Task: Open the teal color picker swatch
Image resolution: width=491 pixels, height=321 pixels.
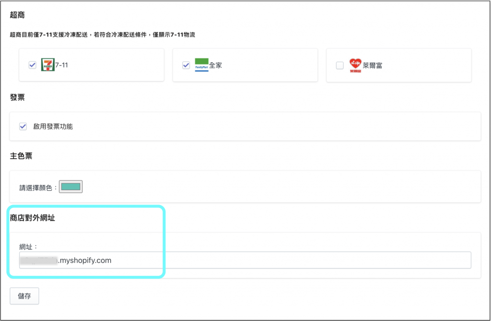Action: [x=71, y=187]
